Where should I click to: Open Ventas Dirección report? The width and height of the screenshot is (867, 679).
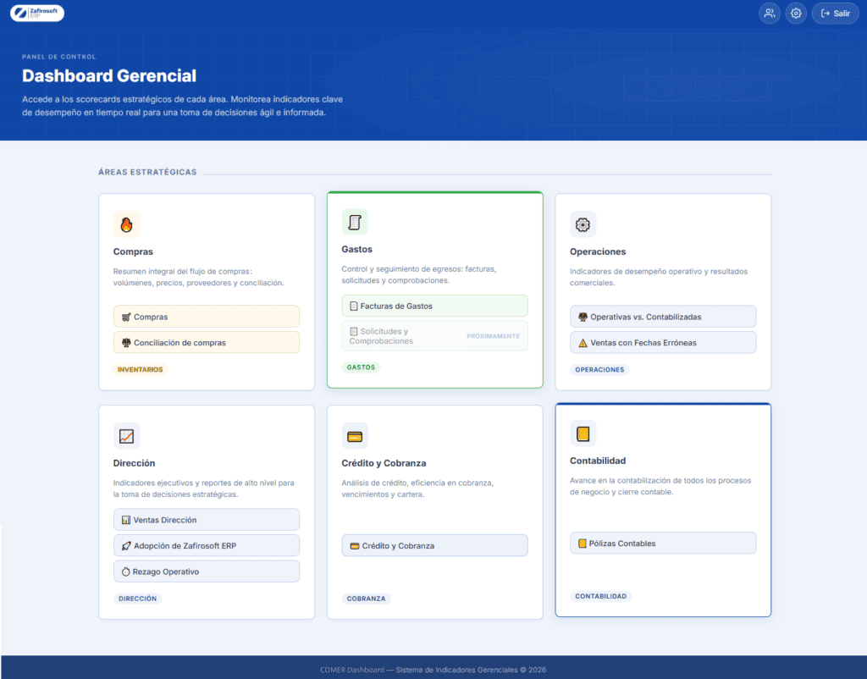(207, 520)
